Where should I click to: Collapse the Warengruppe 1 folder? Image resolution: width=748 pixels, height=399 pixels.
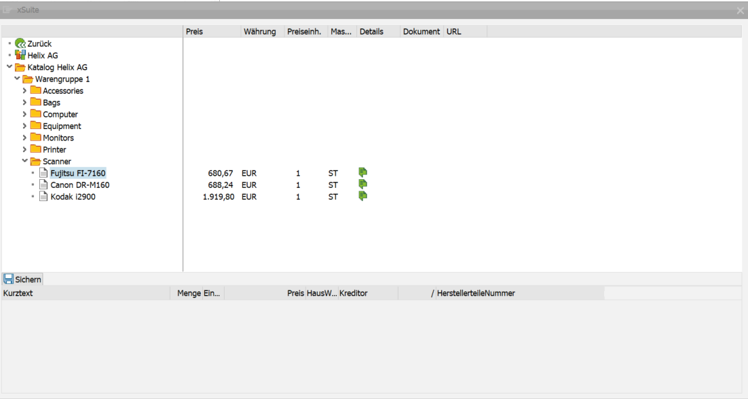tap(16, 79)
